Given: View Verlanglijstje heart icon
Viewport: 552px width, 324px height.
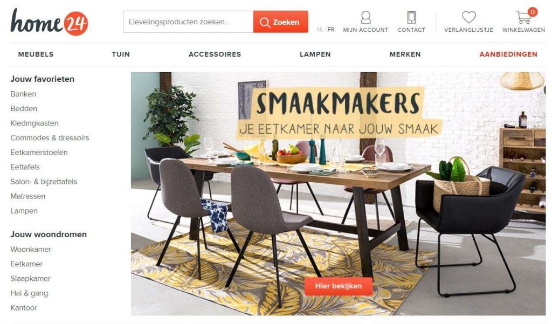Looking at the screenshot, I should coord(468,17).
